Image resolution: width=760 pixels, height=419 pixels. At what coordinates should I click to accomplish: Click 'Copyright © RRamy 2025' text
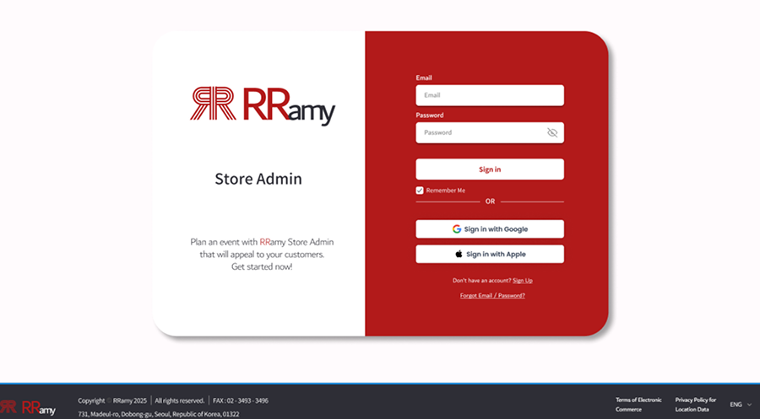(112, 400)
